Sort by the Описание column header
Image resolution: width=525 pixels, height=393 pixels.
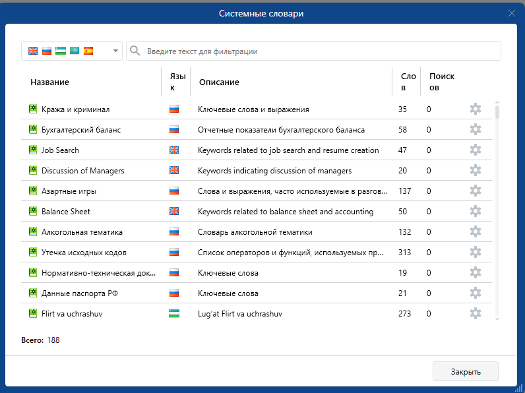(219, 82)
